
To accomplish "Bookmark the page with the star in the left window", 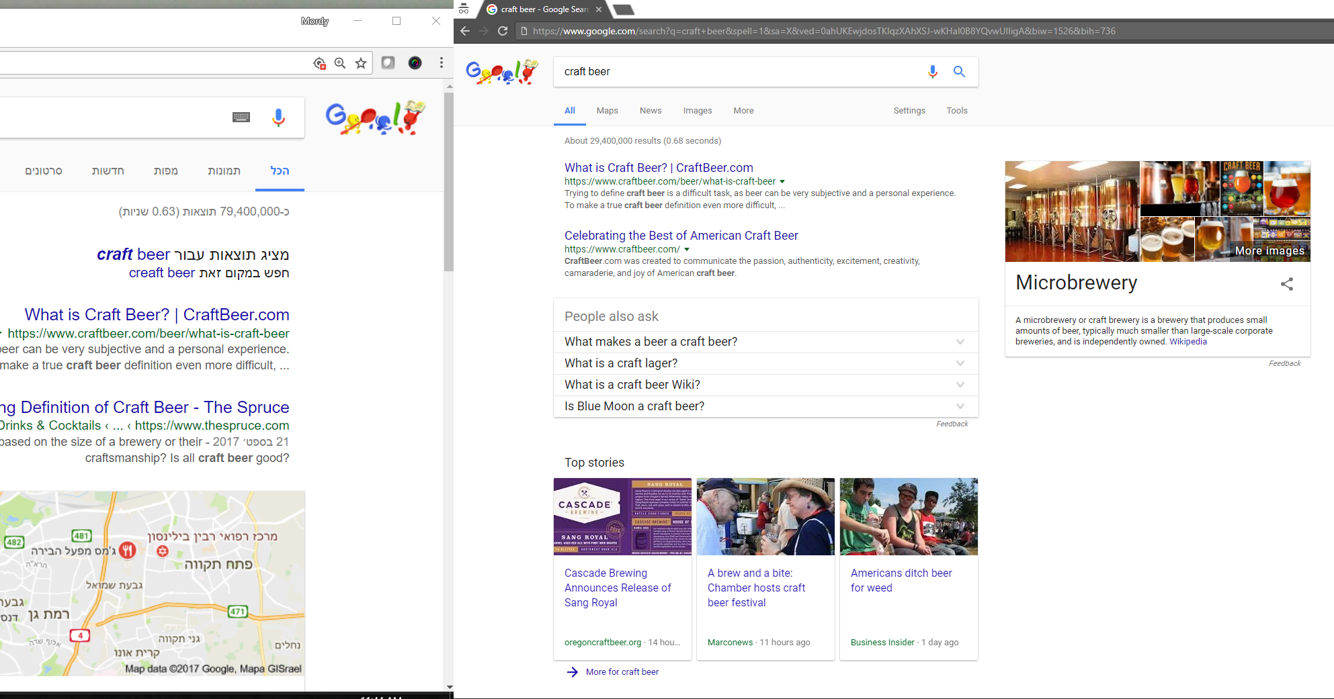I will pos(361,63).
